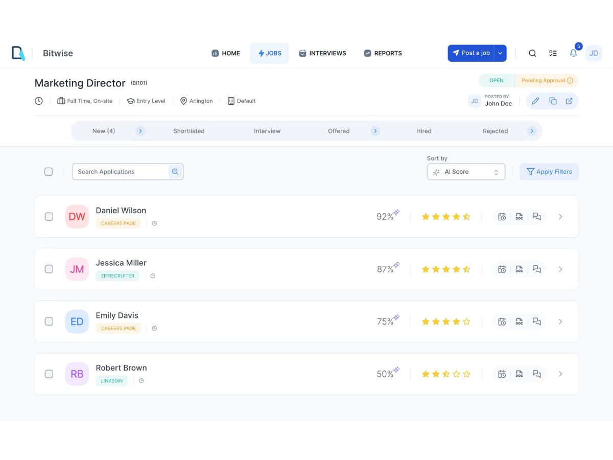Schedule interview icon for Jessica Miller

click(502, 269)
